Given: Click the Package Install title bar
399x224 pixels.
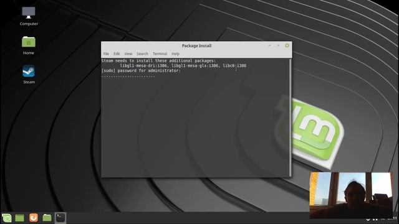Looking at the screenshot, I should [196, 45].
